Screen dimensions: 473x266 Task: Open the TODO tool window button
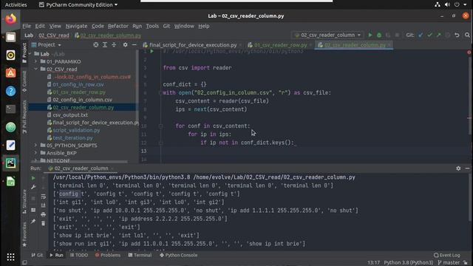click(79, 255)
